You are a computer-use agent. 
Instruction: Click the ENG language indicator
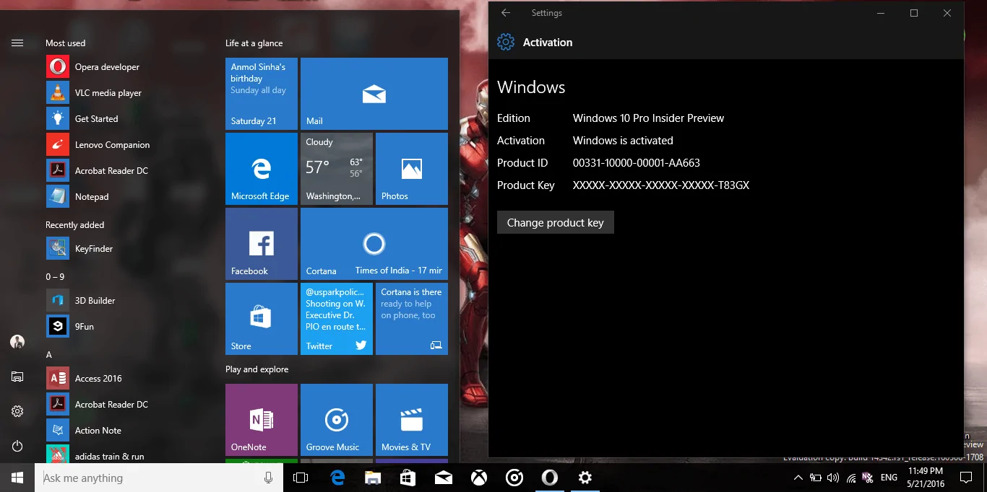pyautogui.click(x=889, y=478)
